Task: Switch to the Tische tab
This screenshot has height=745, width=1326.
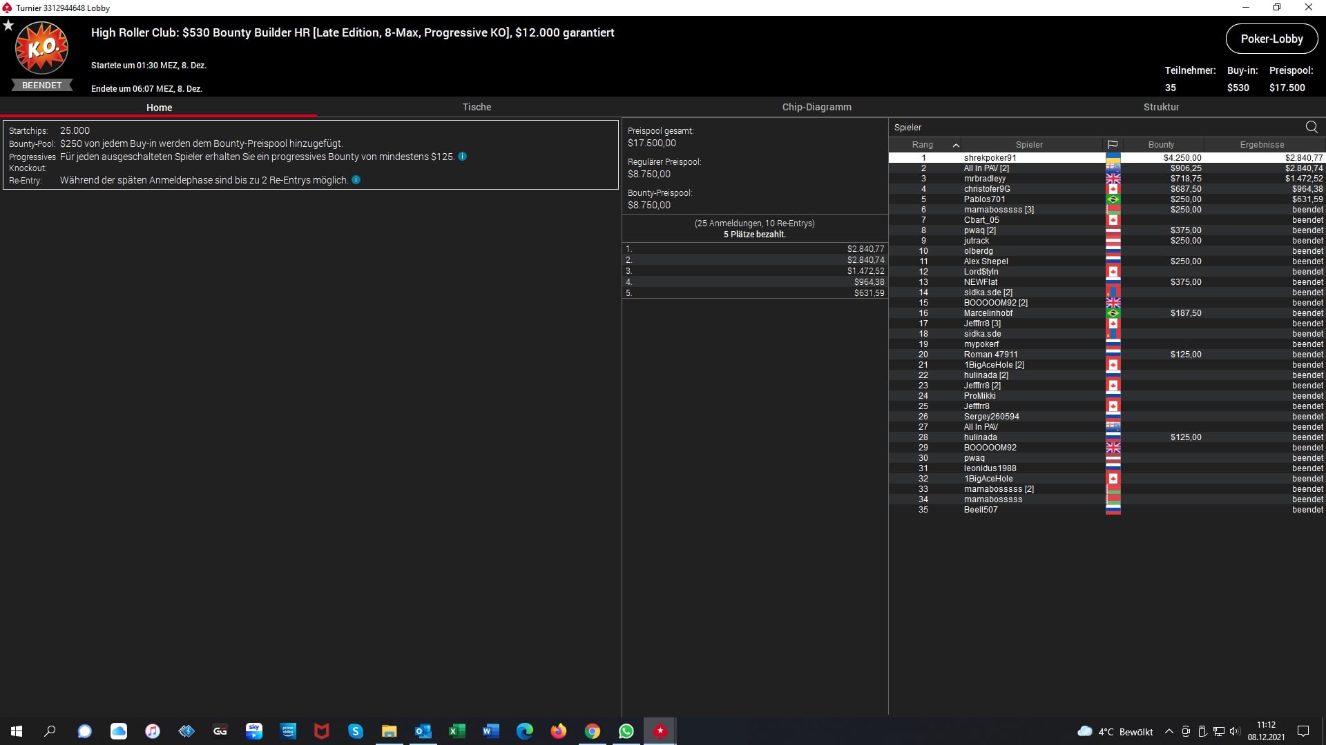Action: coord(477,107)
